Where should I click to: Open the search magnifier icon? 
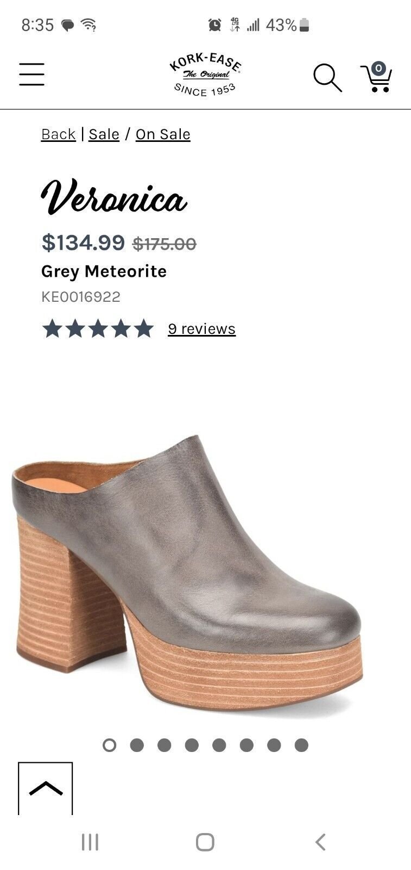pos(327,77)
